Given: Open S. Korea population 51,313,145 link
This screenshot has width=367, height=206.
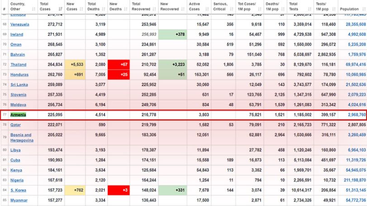Looking at the screenshot, I should coord(356,190).
